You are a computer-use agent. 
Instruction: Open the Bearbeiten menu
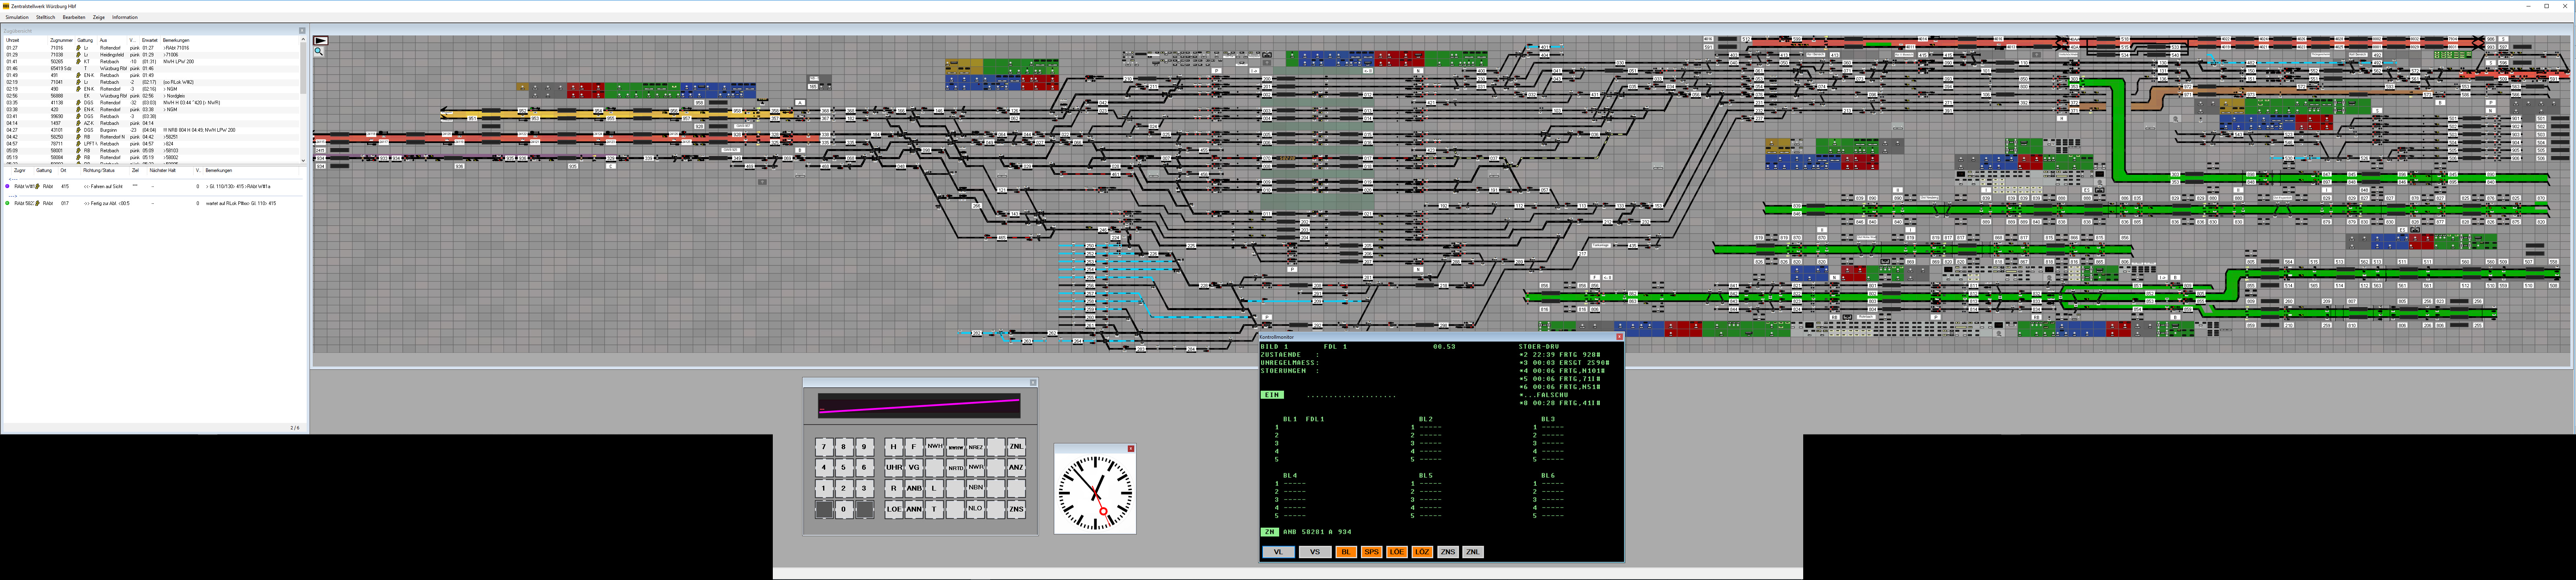coord(74,17)
